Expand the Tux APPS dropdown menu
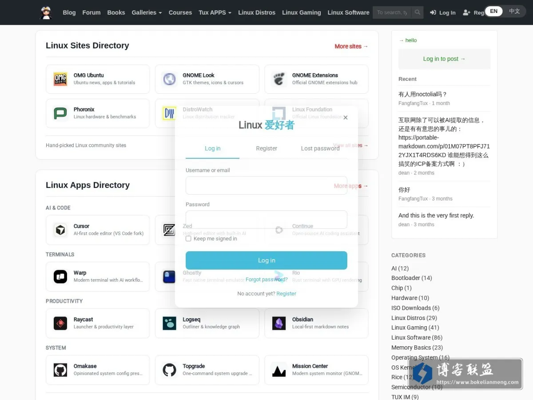 pyautogui.click(x=215, y=12)
